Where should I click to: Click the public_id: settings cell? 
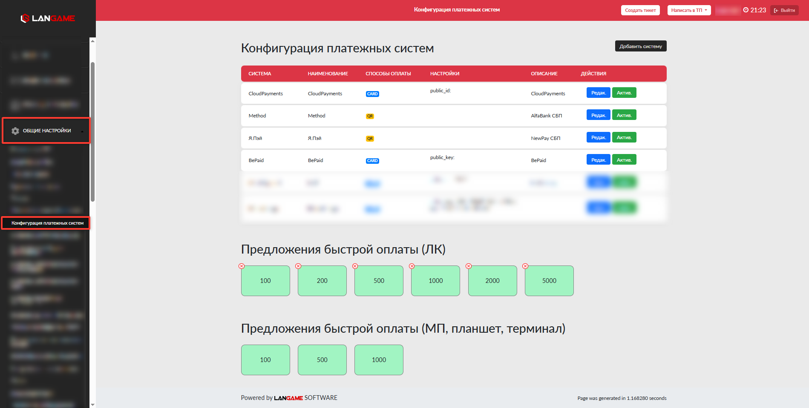(440, 91)
